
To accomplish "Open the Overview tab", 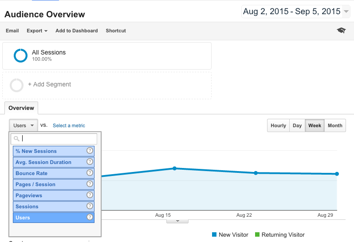I will (21, 108).
